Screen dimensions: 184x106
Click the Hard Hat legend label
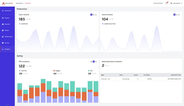pos(24,71)
